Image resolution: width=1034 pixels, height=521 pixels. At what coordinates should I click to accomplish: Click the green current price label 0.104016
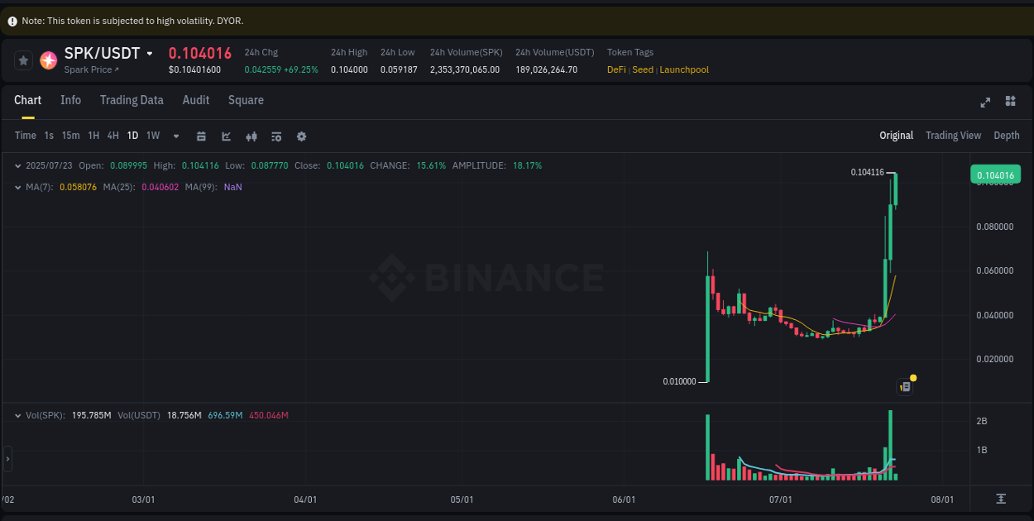pos(996,174)
